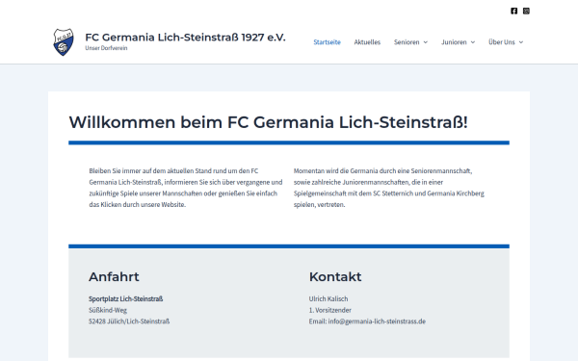This screenshot has width=578, height=361.
Task: Click the 'Anfahrt' heading
Action: (114, 276)
